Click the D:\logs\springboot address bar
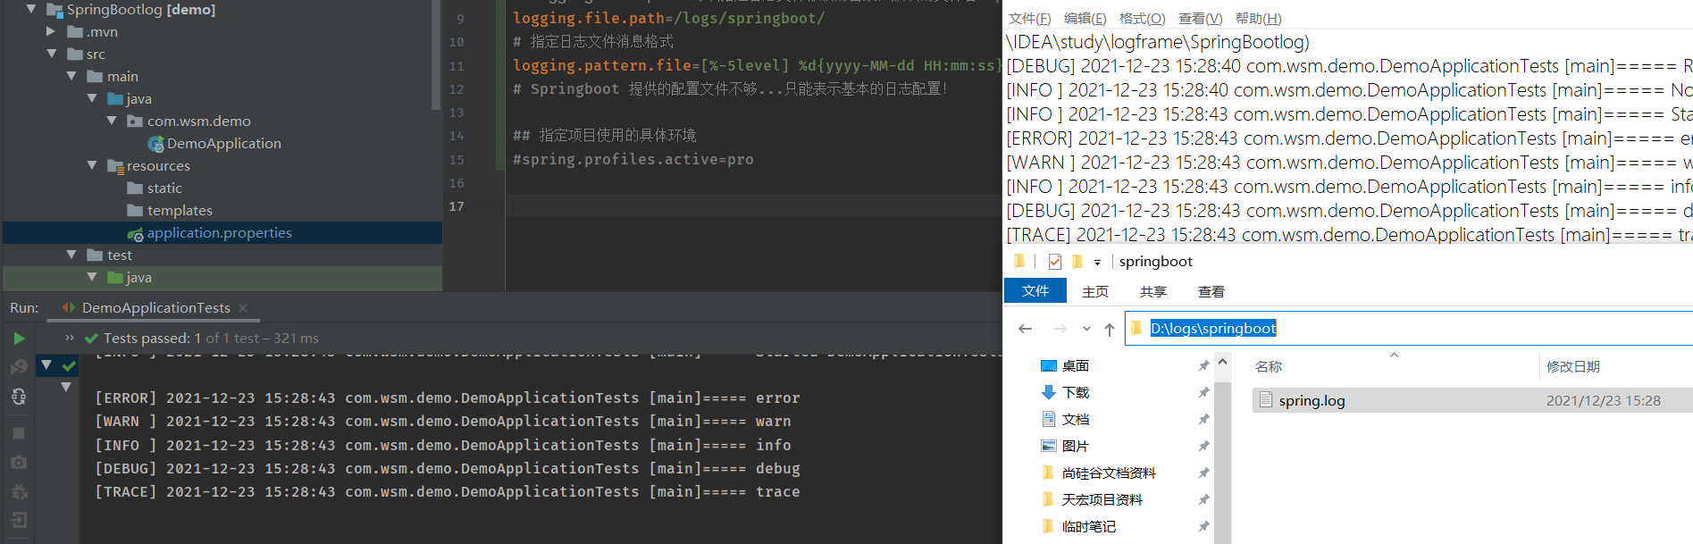1693x544 pixels. point(1212,329)
